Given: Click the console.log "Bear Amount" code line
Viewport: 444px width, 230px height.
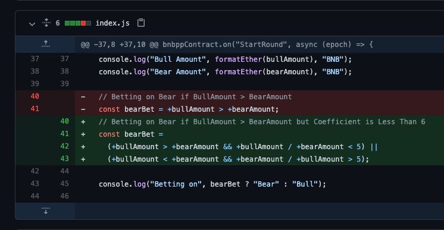Looking at the screenshot, I should 225,72.
